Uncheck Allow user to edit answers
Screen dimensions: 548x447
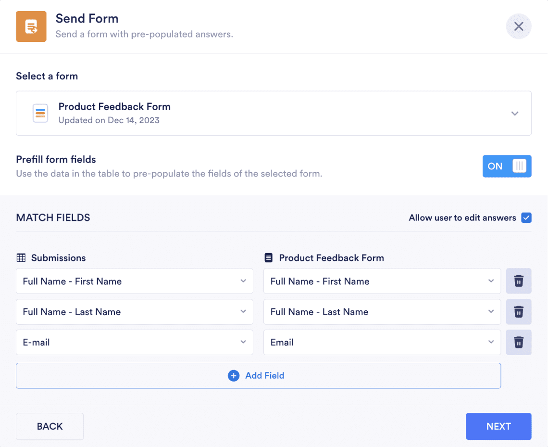(x=526, y=218)
